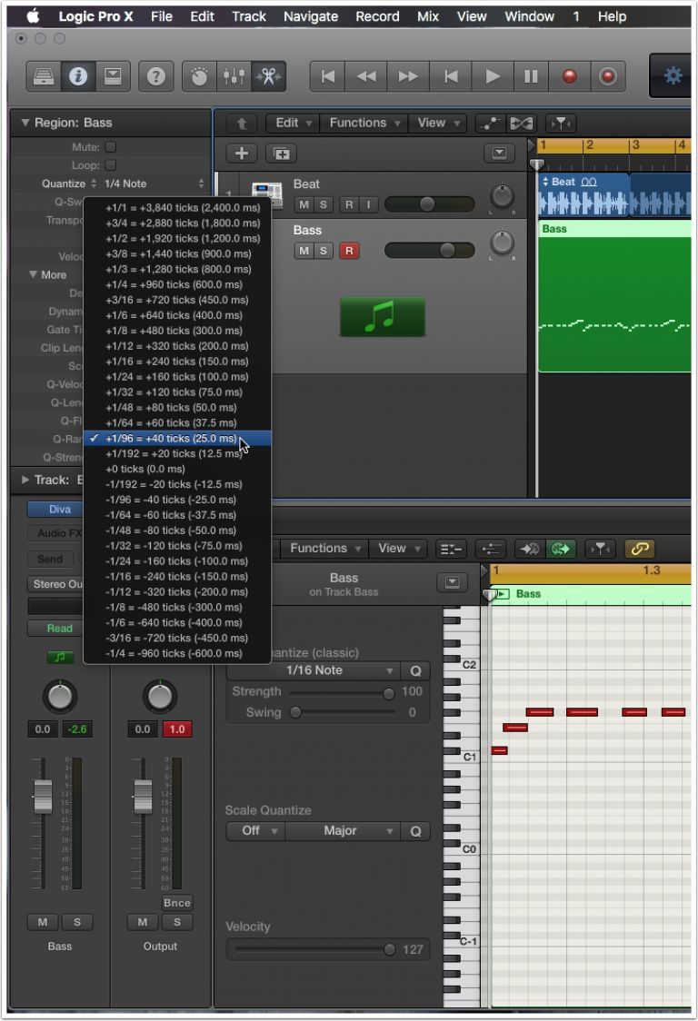Click Time Quantize Q button

415,670
